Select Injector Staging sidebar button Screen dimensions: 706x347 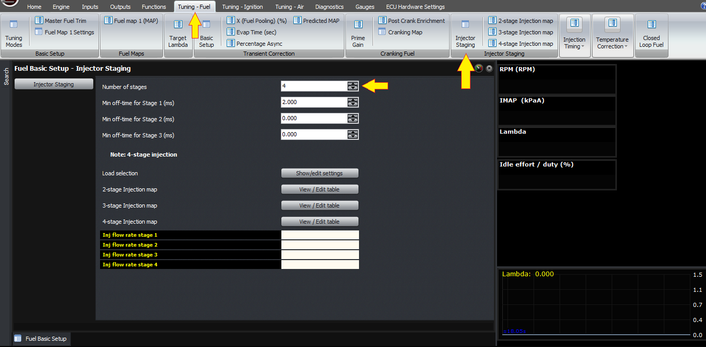pyautogui.click(x=54, y=84)
